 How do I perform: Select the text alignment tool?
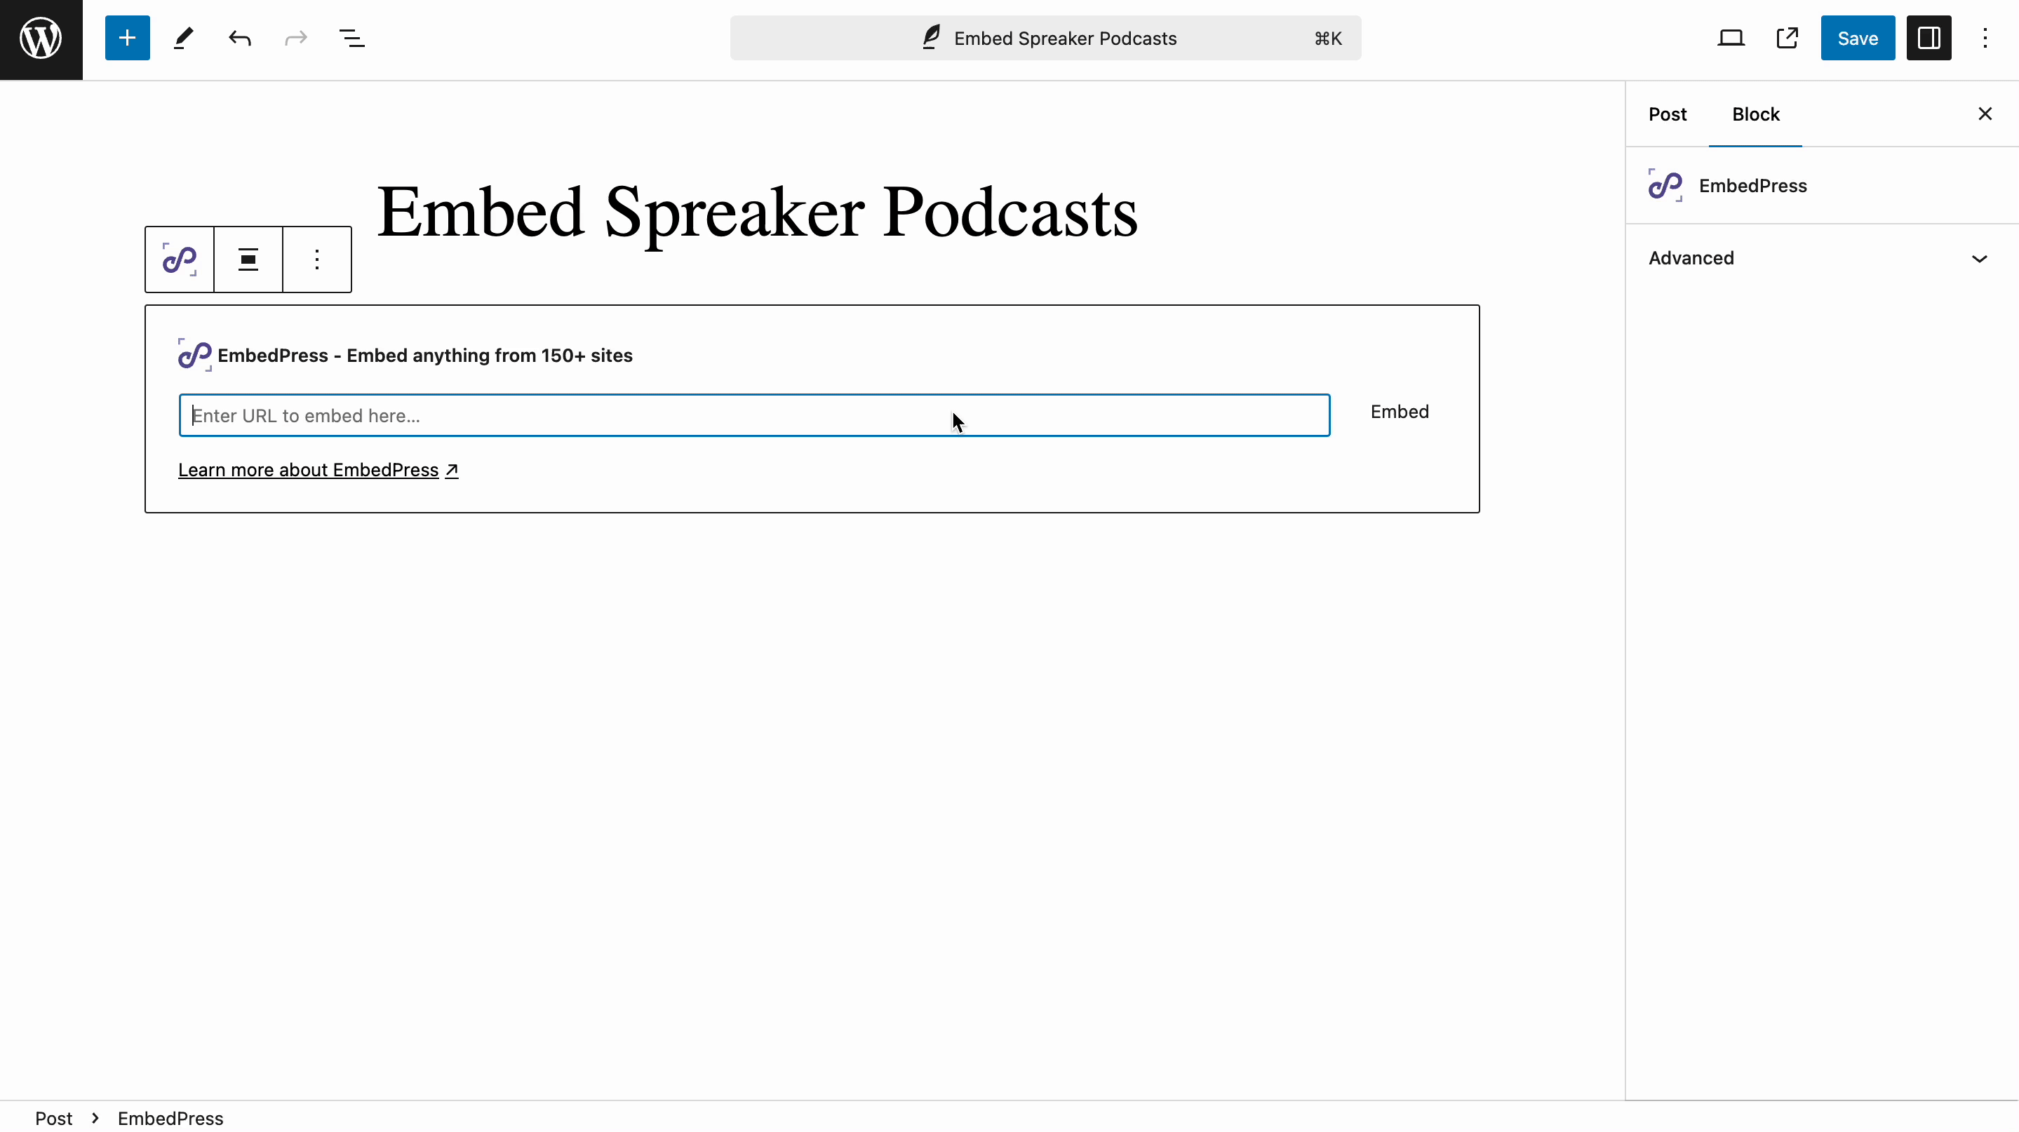coord(248,260)
